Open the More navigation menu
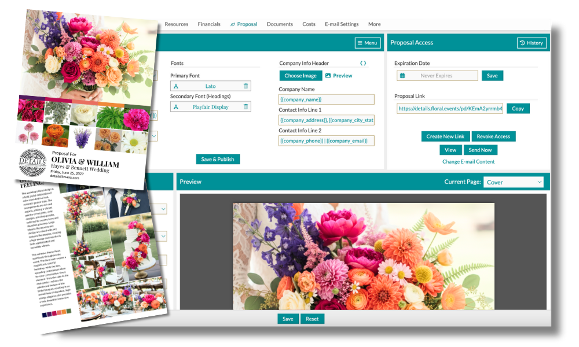The width and height of the screenshot is (579, 347). tap(374, 24)
